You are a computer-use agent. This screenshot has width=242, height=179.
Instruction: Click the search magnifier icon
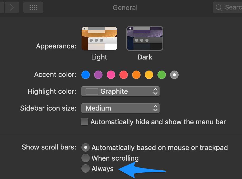219,7
